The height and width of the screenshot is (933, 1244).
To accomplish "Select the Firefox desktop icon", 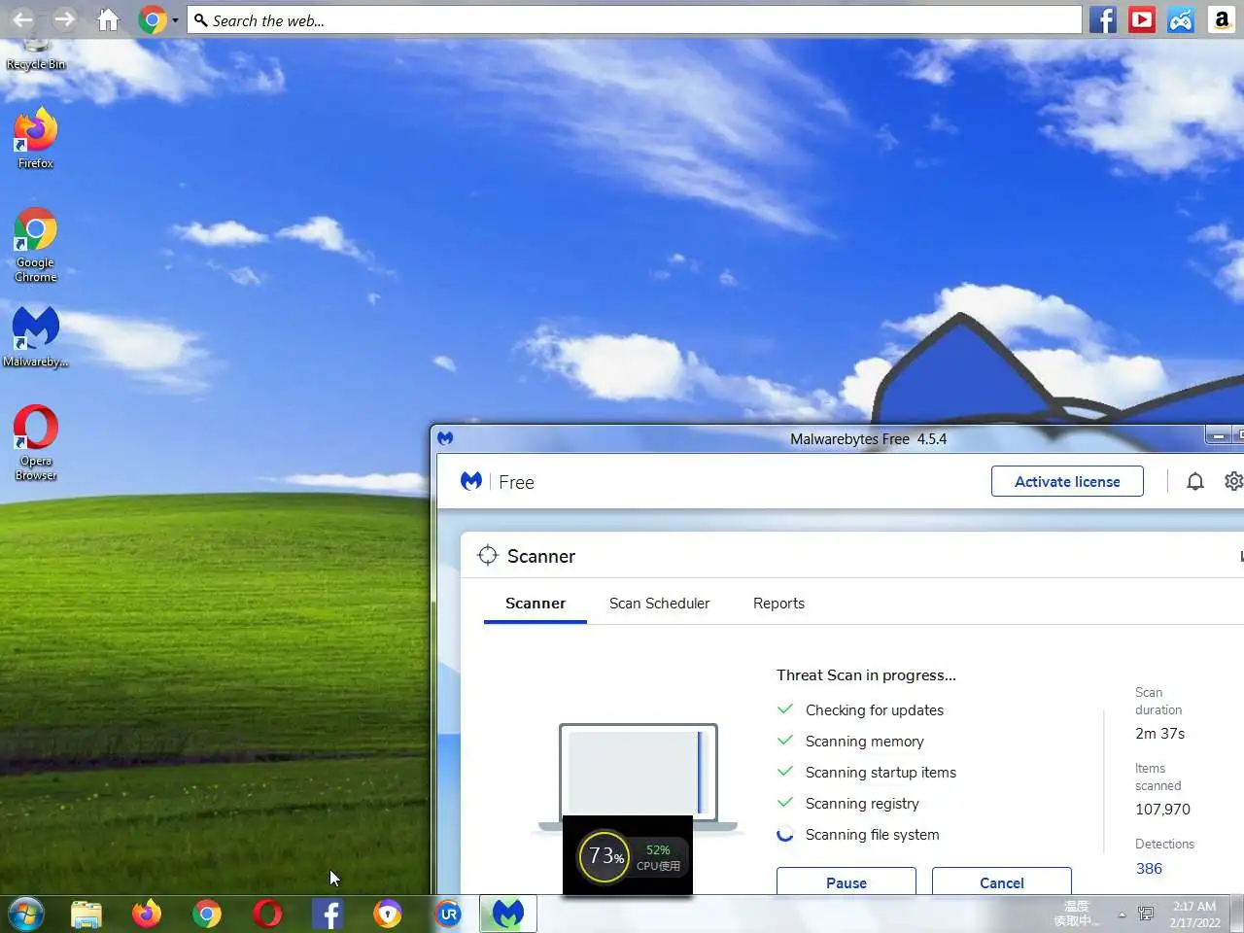I will 36,138.
